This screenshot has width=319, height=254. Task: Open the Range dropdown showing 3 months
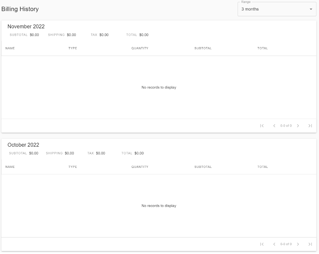tap(277, 9)
